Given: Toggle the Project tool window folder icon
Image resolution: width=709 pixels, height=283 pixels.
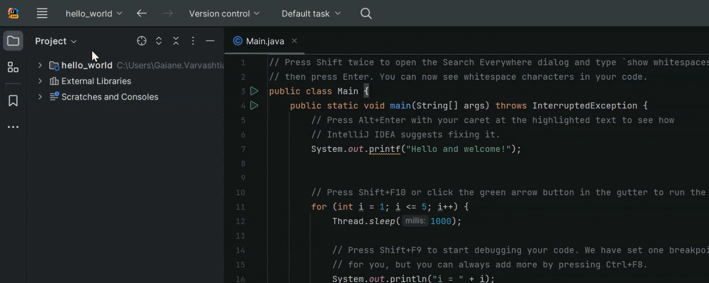Looking at the screenshot, I should coord(13,41).
